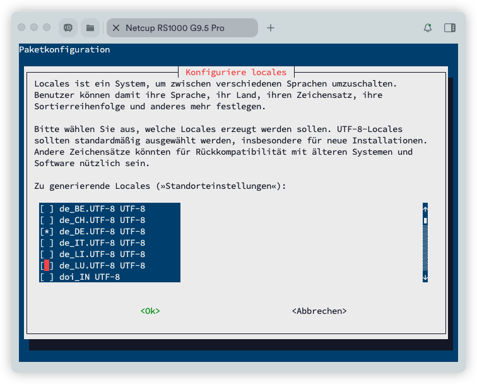Tick the de_LI.UTF-8 locale checkbox
The height and width of the screenshot is (384, 477).
coord(47,254)
